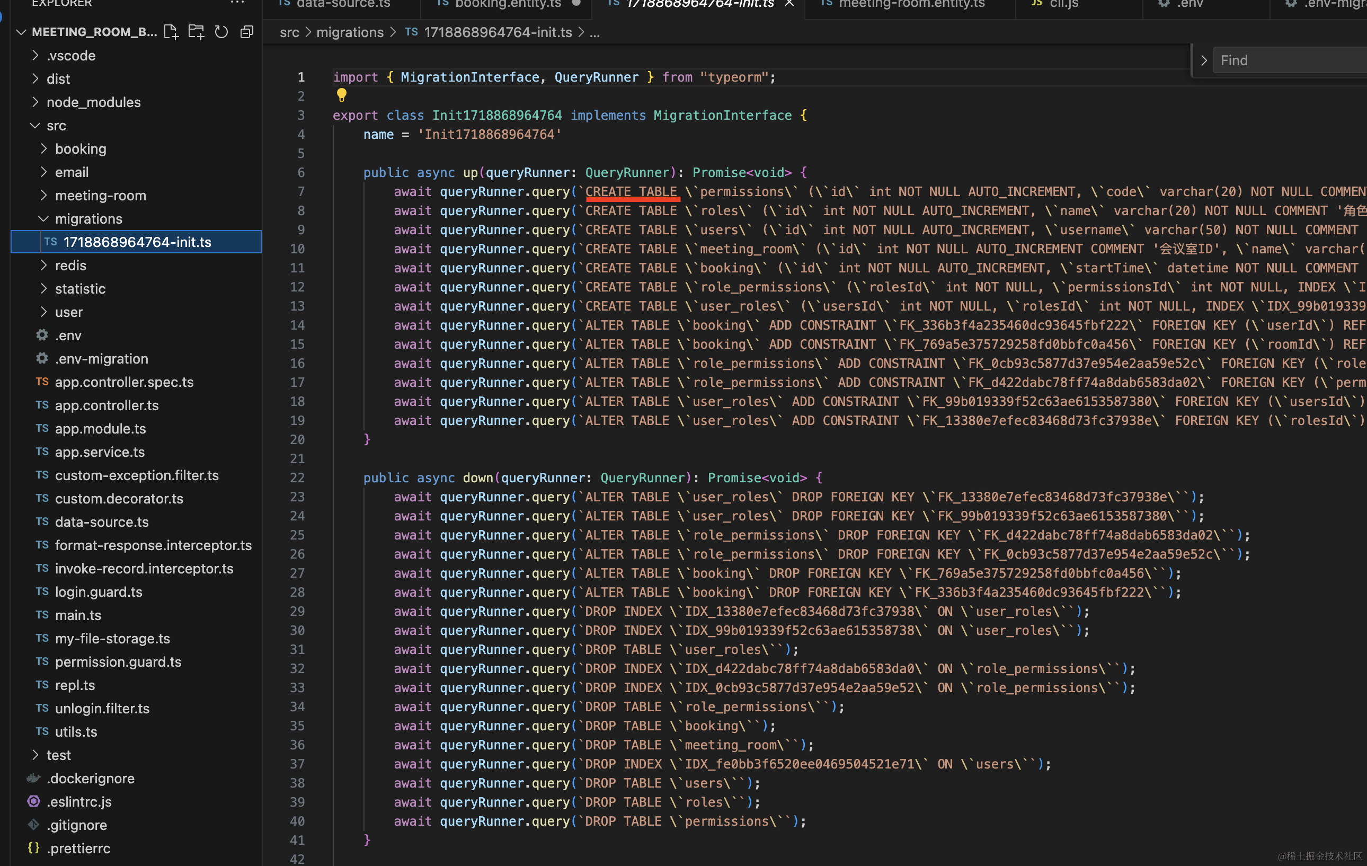Click the lightbulb quick-fix icon

pyautogui.click(x=341, y=95)
